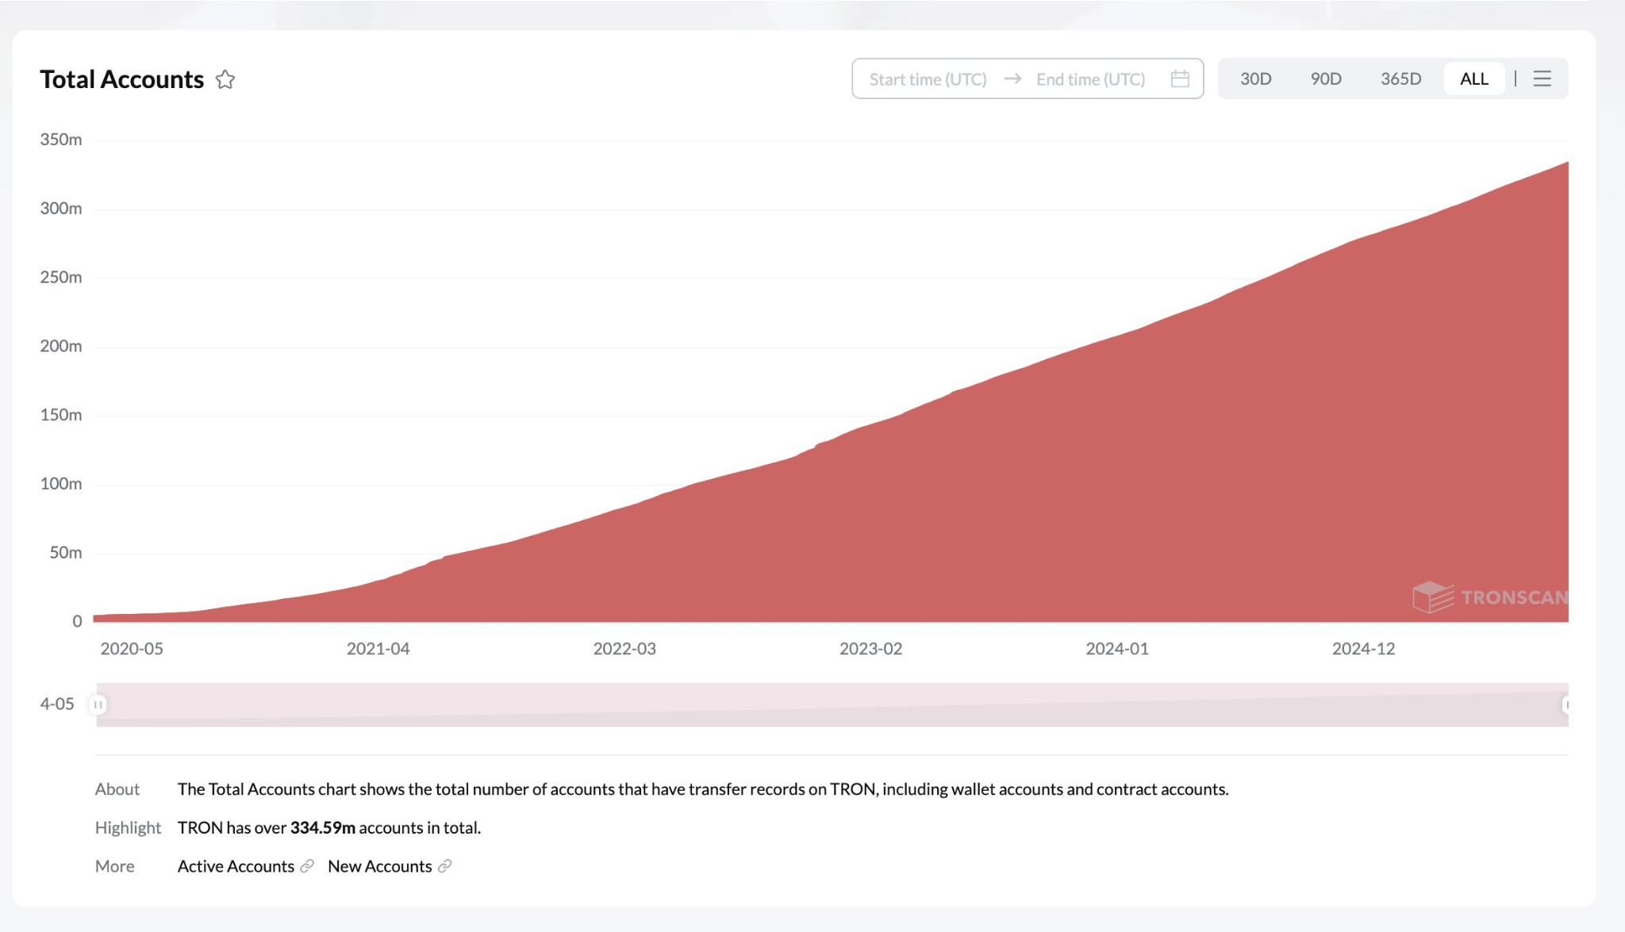Select the 90D time range
The height and width of the screenshot is (932, 1625).
coord(1326,79)
